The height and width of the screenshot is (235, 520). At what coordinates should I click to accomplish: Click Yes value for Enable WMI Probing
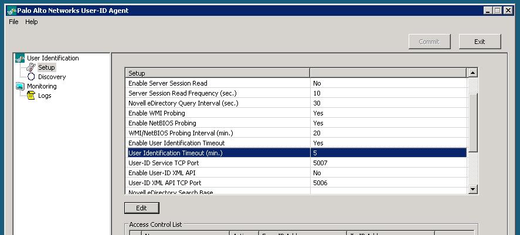(x=318, y=113)
